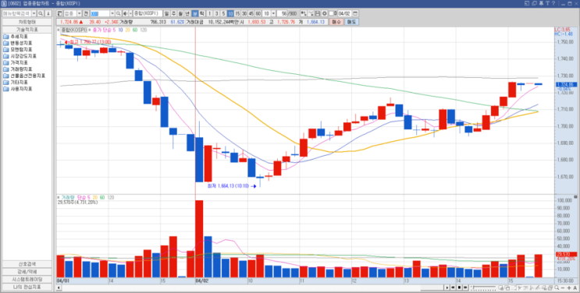Click the play button in bottom chart toolbar
This screenshot has height=293, width=580.
tap(447, 288)
